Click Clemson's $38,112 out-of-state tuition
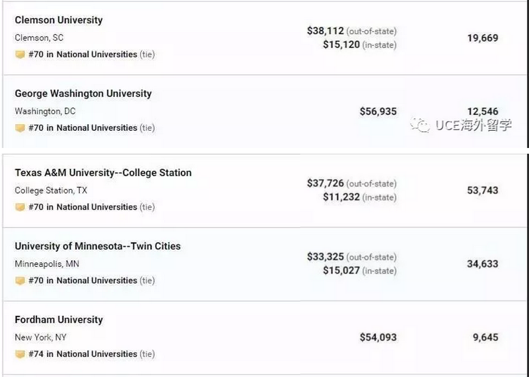 [325, 31]
